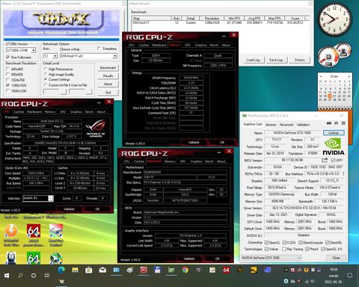Open the UT200x Version dropdown

point(34,50)
